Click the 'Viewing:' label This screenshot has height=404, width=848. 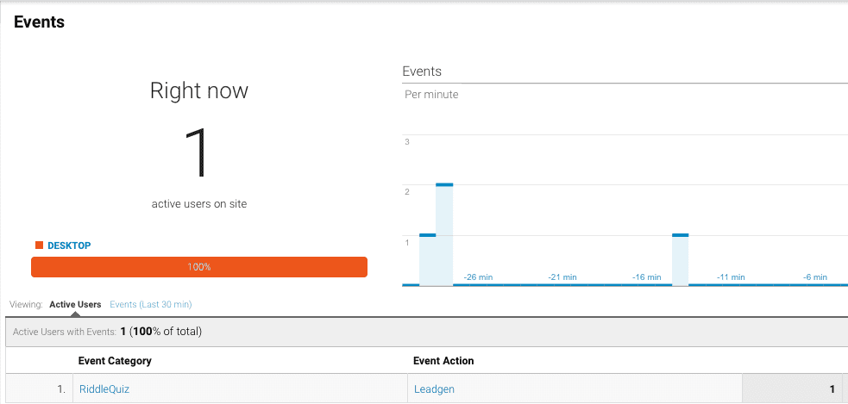click(x=26, y=305)
